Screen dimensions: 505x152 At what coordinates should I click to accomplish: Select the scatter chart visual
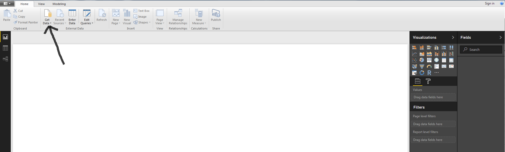415,60
